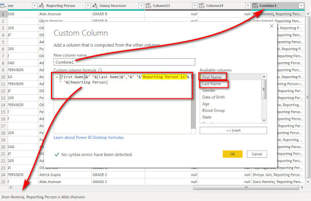Select Age in Available columns
Viewport: 311px width, 201px height.
point(206,104)
